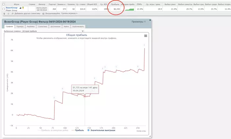Sort by the Страна column header
Screen dimensions: 231x139
(32, 4)
